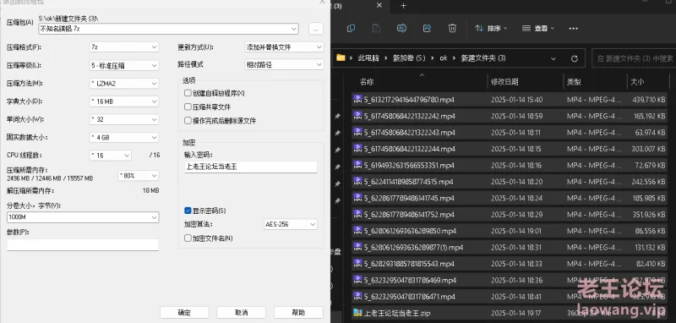Viewport: 676px width, 323px height.
Task: Click the Rename icon in Explorer toolbar
Action: click(401, 29)
